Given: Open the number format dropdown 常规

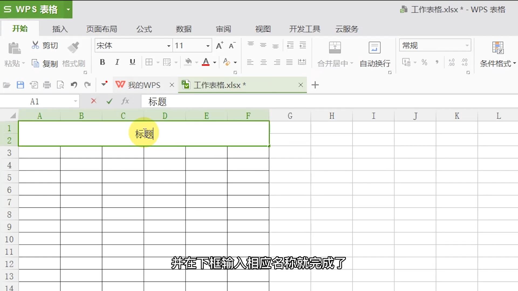Looking at the screenshot, I should point(467,45).
